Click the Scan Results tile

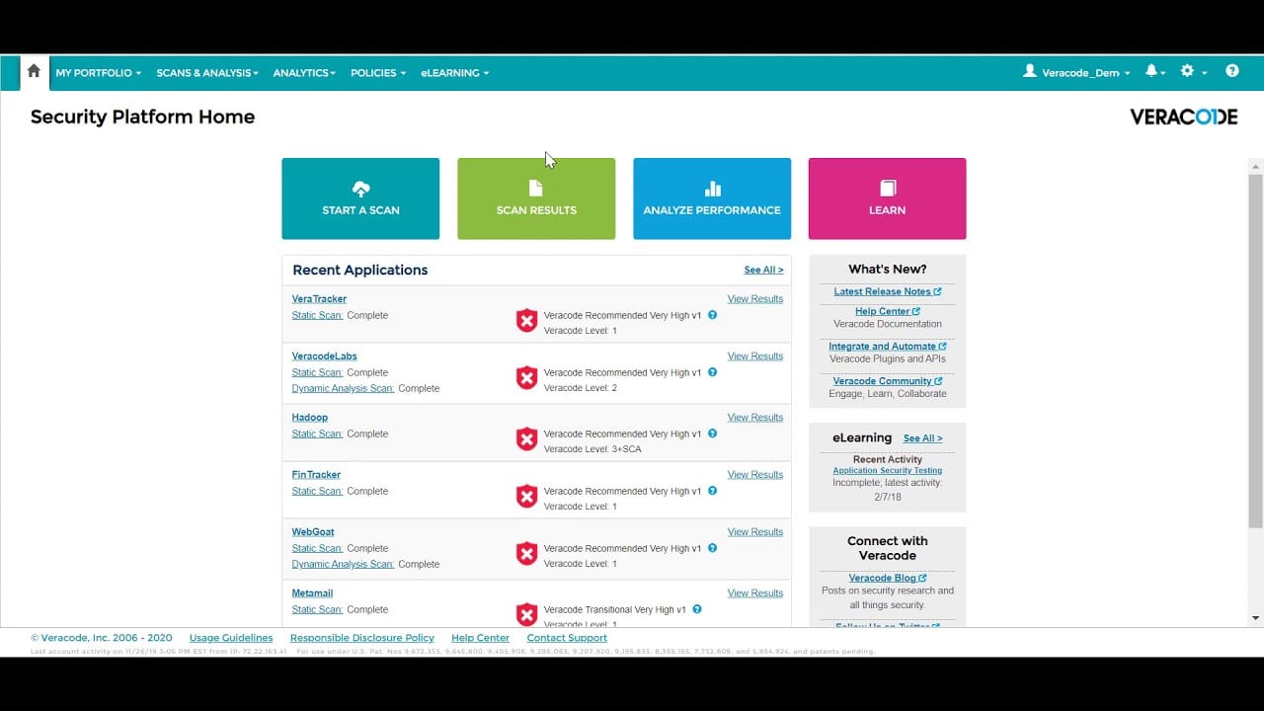tap(536, 198)
